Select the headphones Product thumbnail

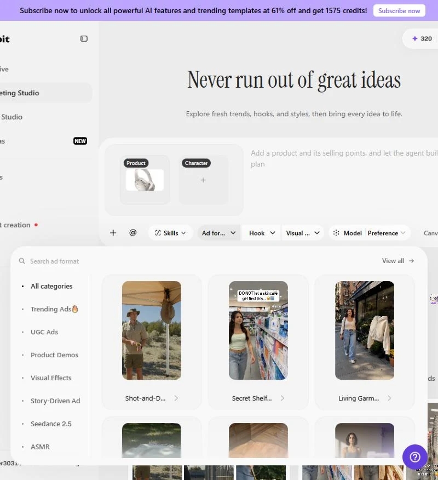point(145,180)
